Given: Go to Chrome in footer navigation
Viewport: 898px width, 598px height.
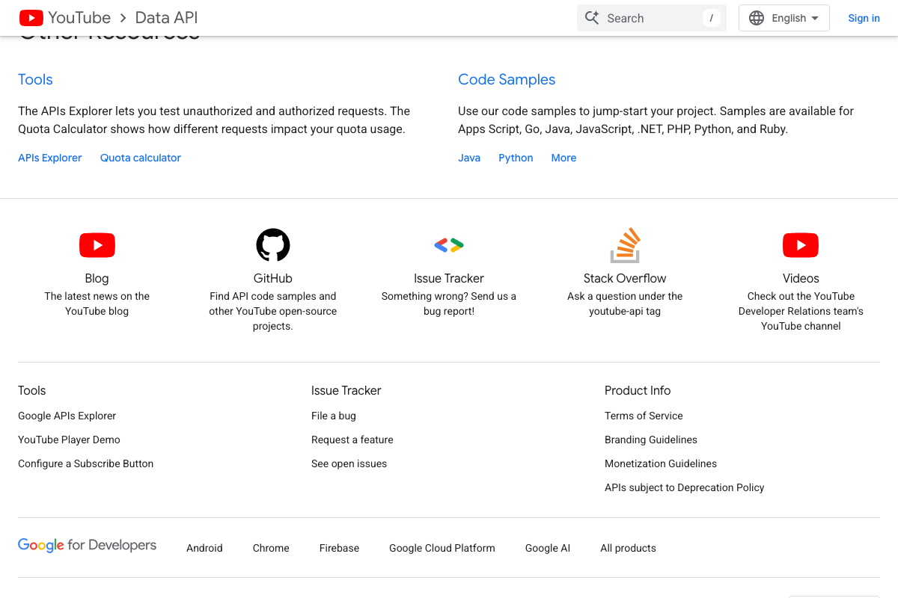Looking at the screenshot, I should (271, 548).
